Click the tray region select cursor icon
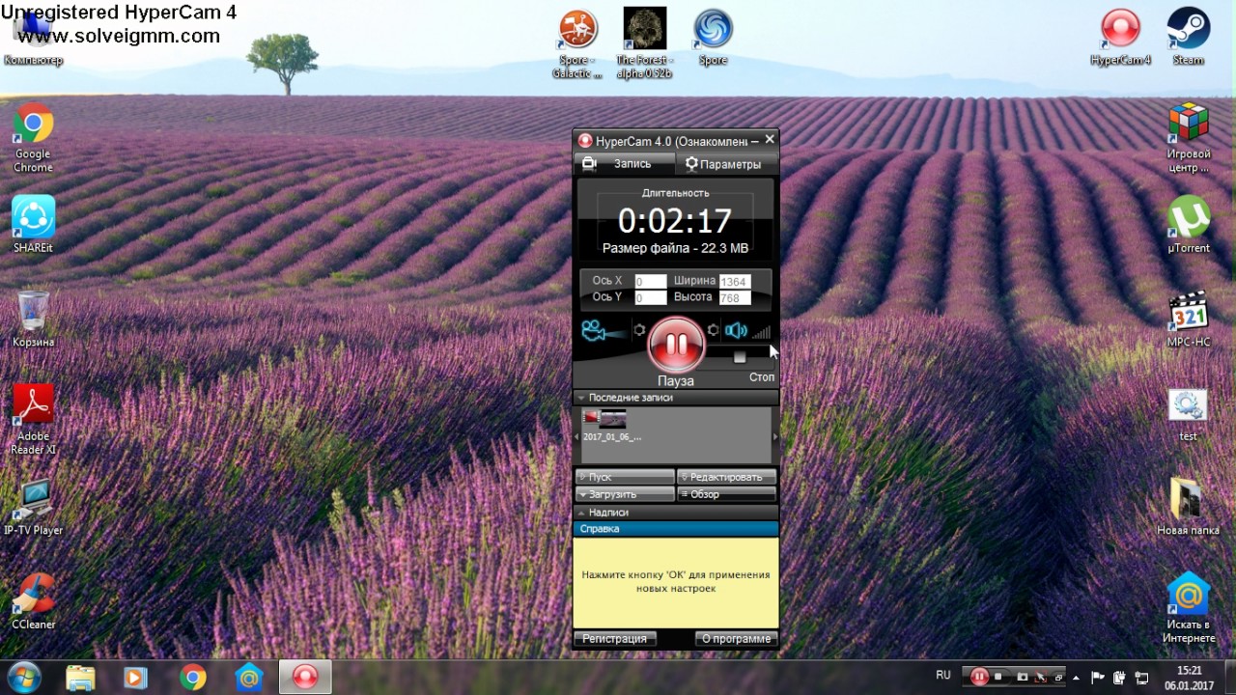The height and width of the screenshot is (695, 1236). (x=1041, y=677)
